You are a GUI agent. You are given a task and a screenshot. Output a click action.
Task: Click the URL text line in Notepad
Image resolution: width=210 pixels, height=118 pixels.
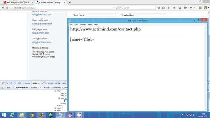pos(105,29)
